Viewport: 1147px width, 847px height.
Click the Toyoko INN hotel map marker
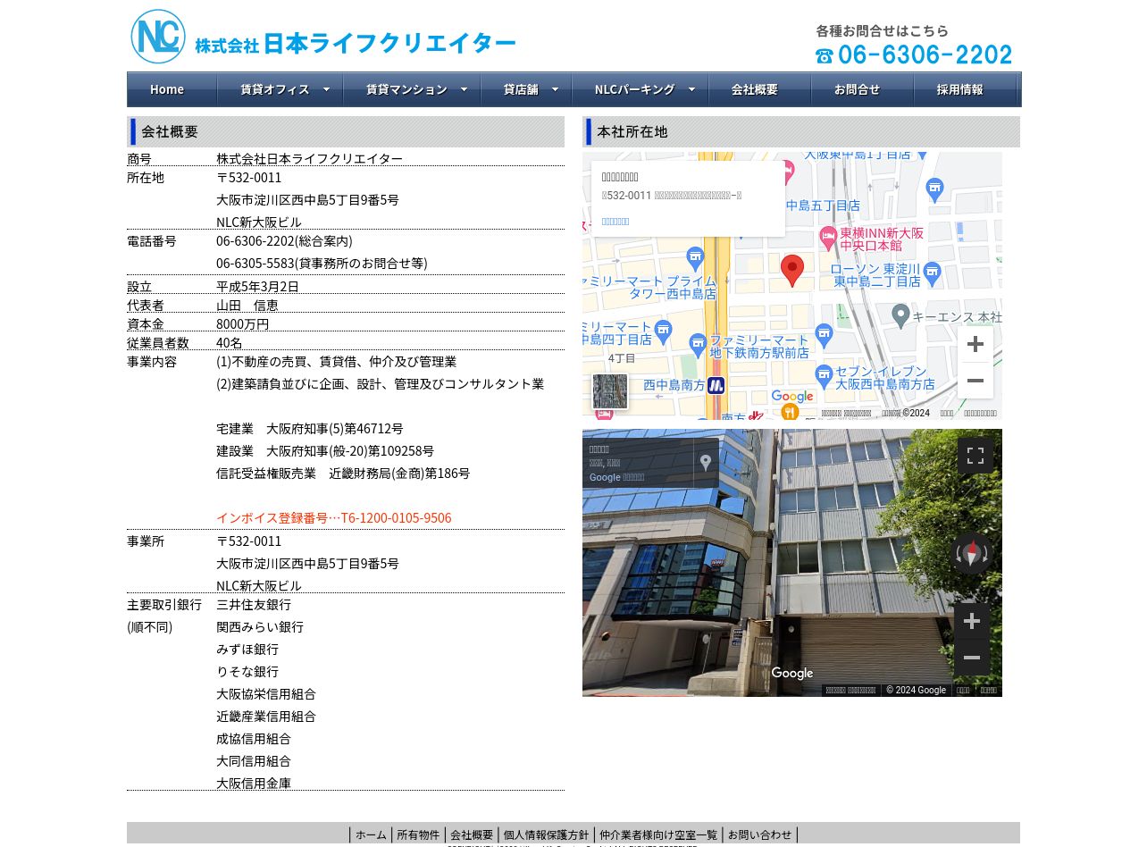pyautogui.click(x=828, y=238)
